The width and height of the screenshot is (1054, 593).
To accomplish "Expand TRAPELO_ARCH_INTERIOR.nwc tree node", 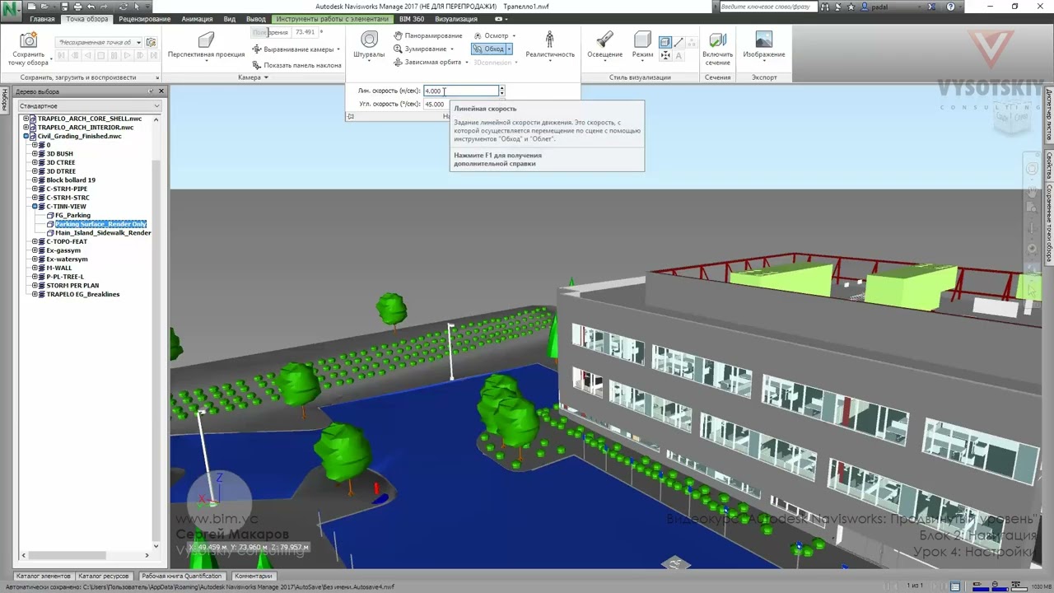I will click(26, 128).
